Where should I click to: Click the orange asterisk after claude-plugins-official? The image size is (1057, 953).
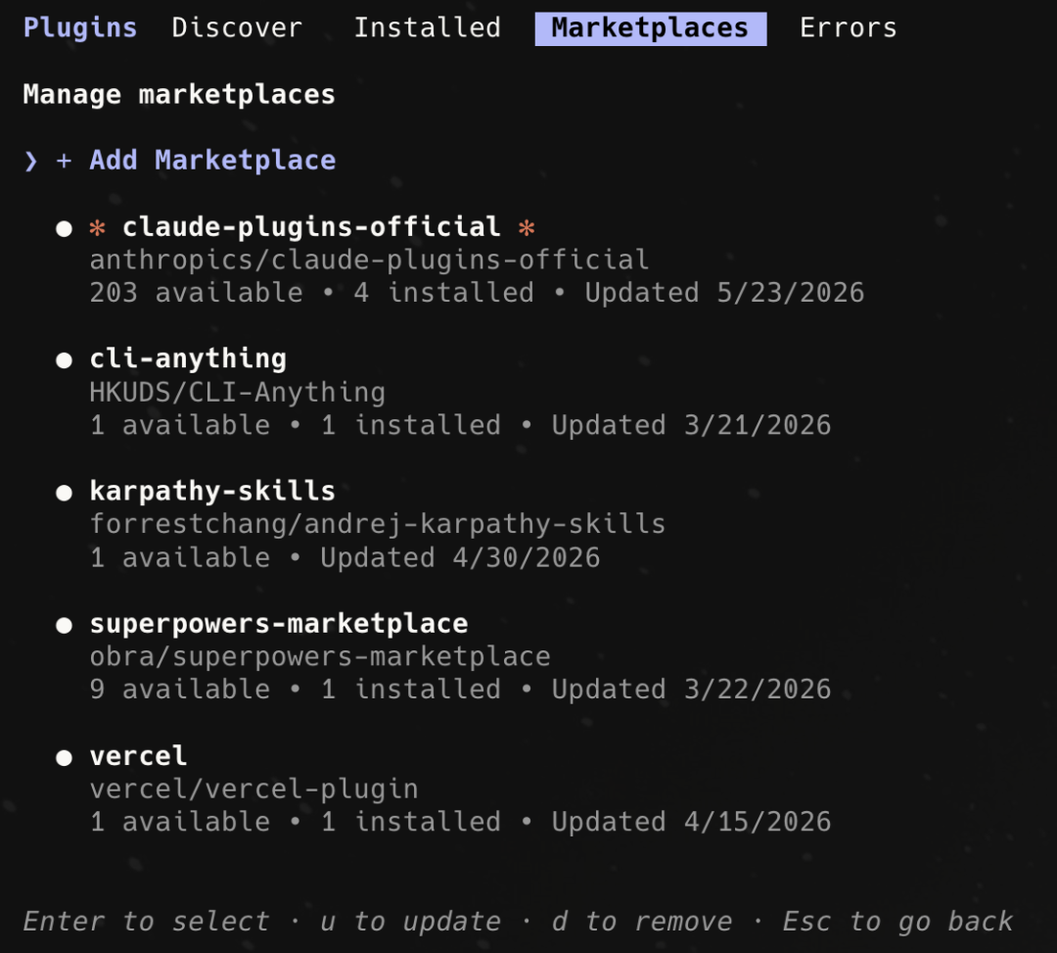pyautogui.click(x=527, y=227)
